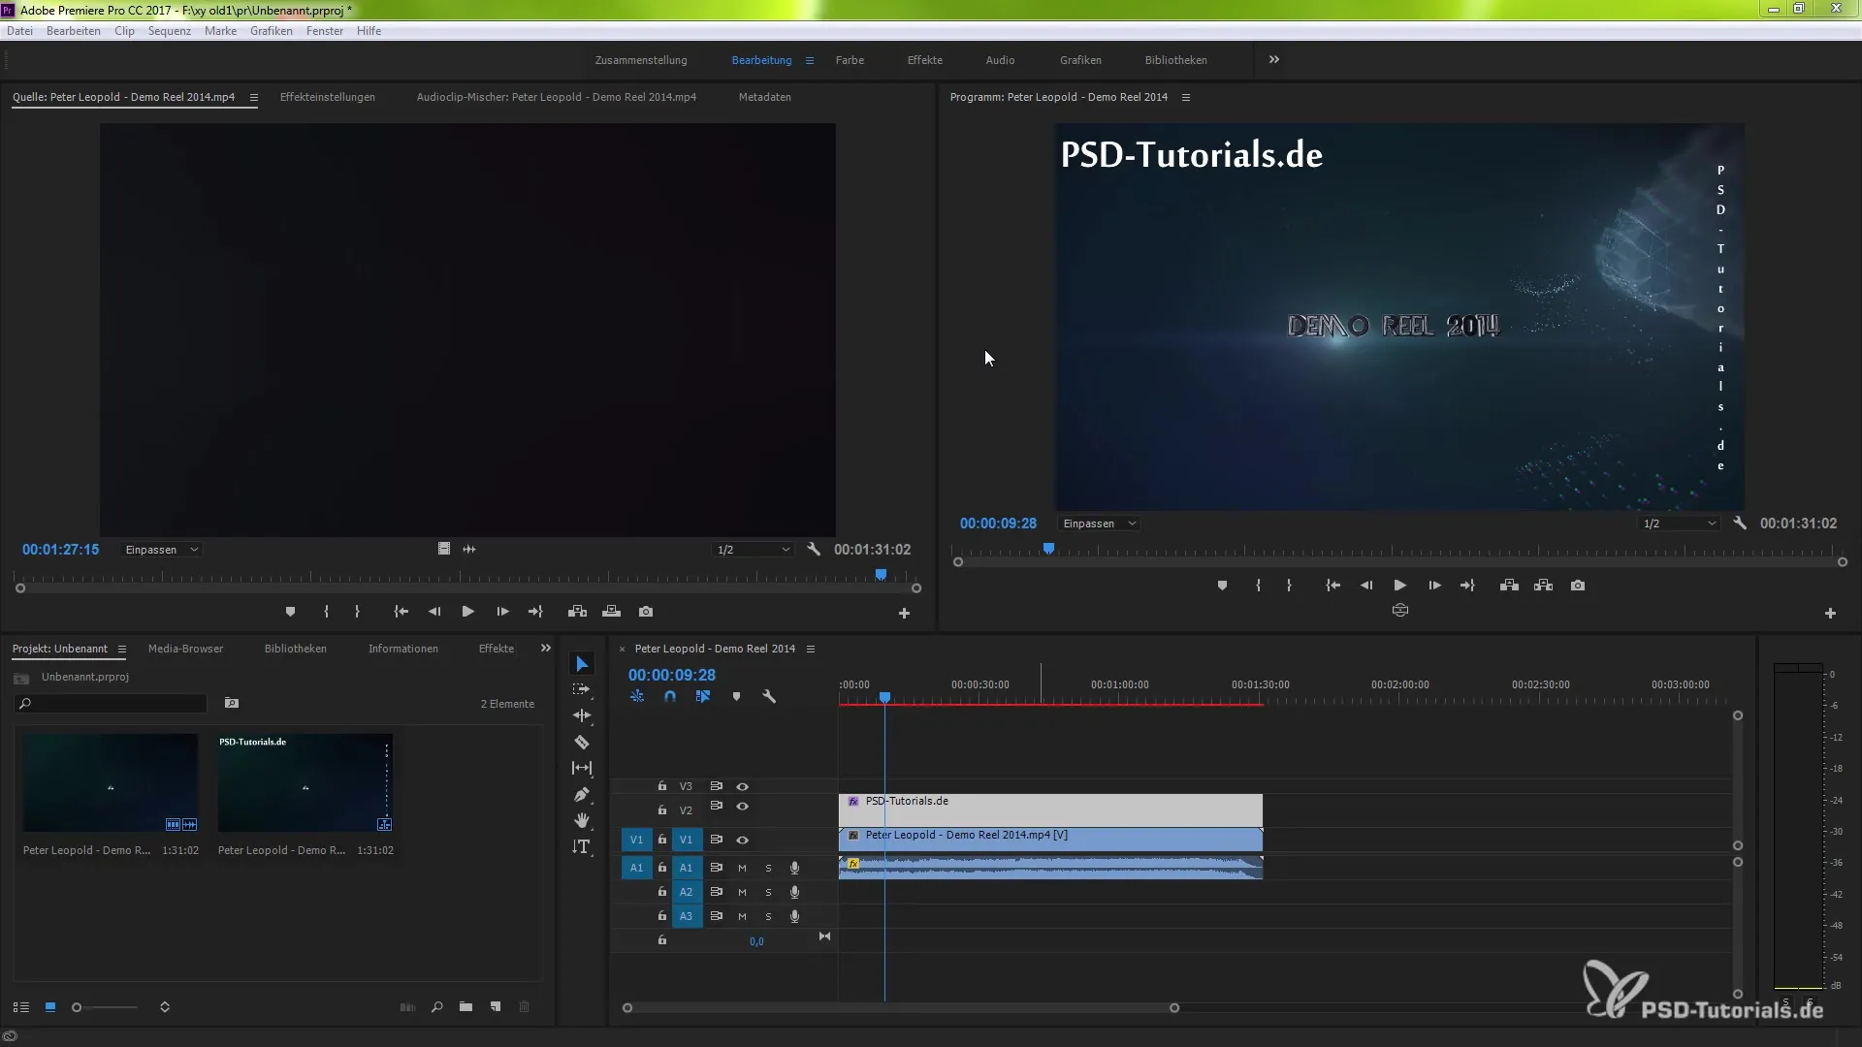Screen dimensions: 1862x1047
Task: Expand workspace overflow double chevron
Action: click(x=1274, y=60)
